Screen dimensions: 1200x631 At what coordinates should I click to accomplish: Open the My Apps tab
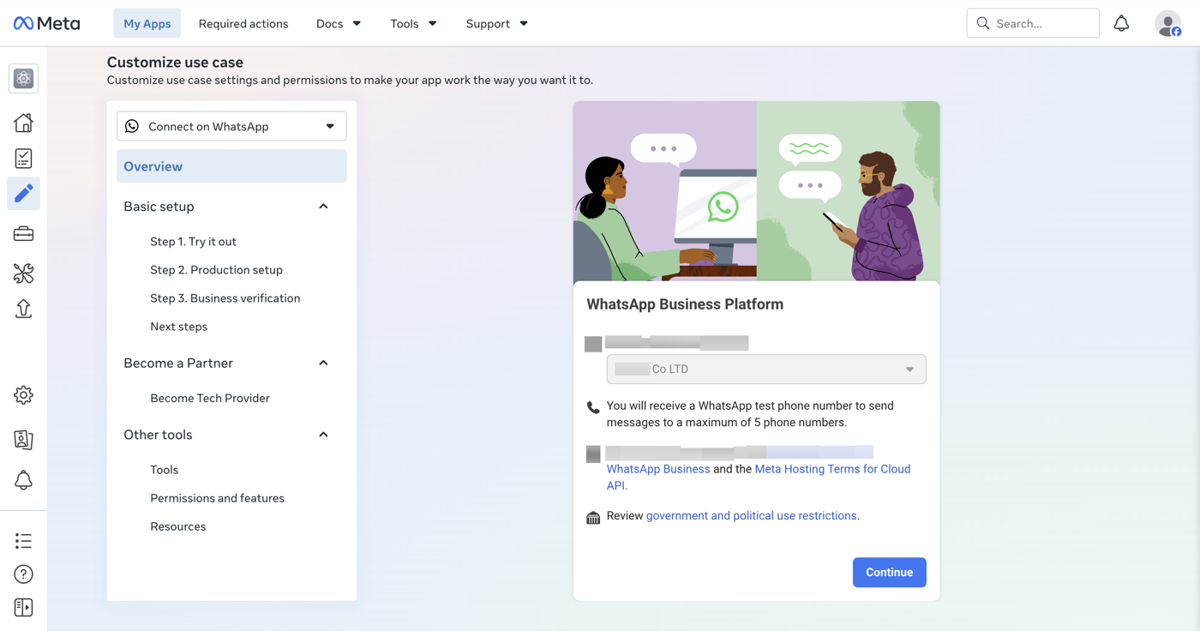point(147,23)
